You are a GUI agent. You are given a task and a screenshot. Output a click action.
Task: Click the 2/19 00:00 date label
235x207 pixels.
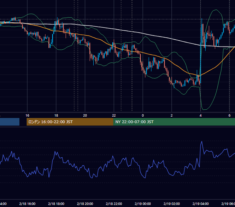click(143, 204)
